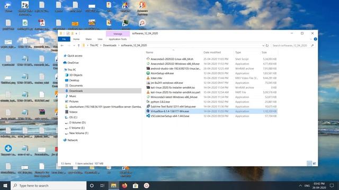The height and width of the screenshot is (190, 339).
Task: Select jre-8u241-windows-x64.exe file
Action: point(167,83)
